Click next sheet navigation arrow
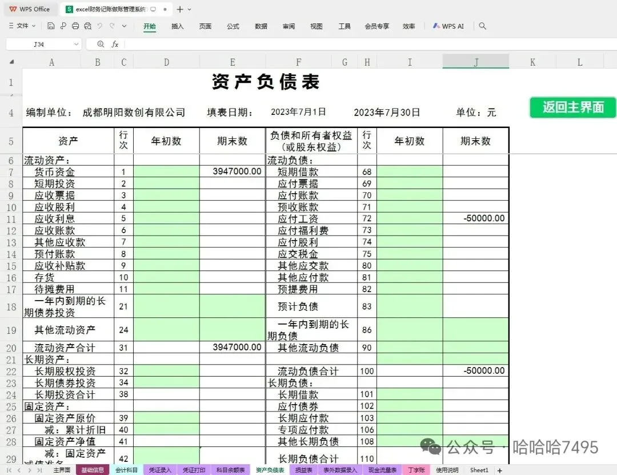The width and height of the screenshot is (617, 475). [30, 470]
